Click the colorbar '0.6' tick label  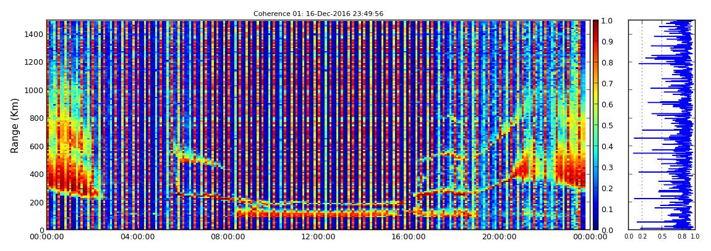click(608, 104)
